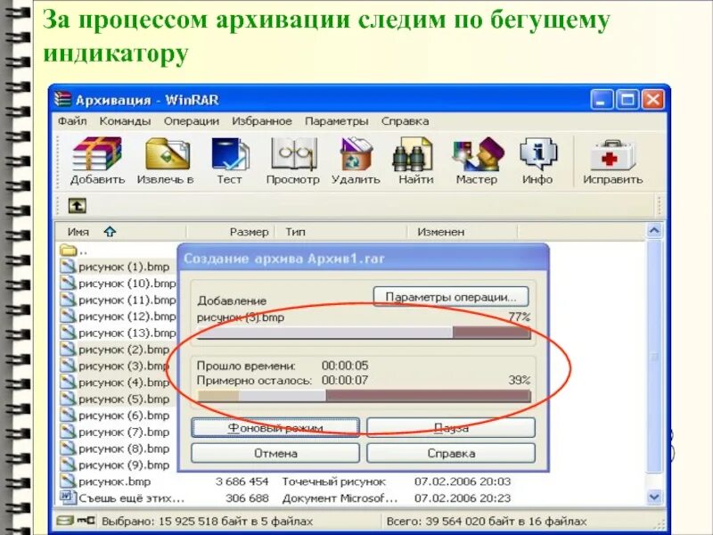Click date 07.02.2006 20:03
The width and height of the screenshot is (713, 535).
(x=463, y=481)
